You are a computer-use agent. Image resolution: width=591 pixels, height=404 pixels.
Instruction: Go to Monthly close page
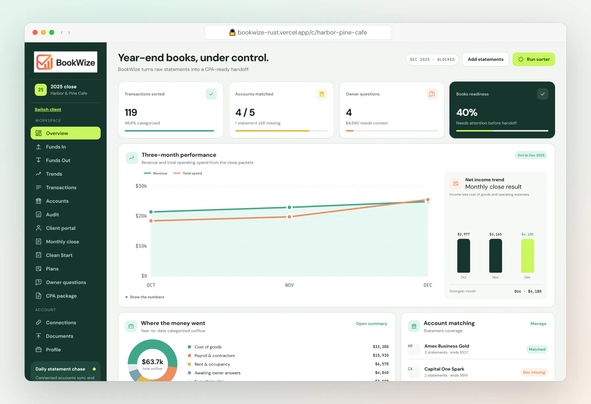(x=66, y=242)
